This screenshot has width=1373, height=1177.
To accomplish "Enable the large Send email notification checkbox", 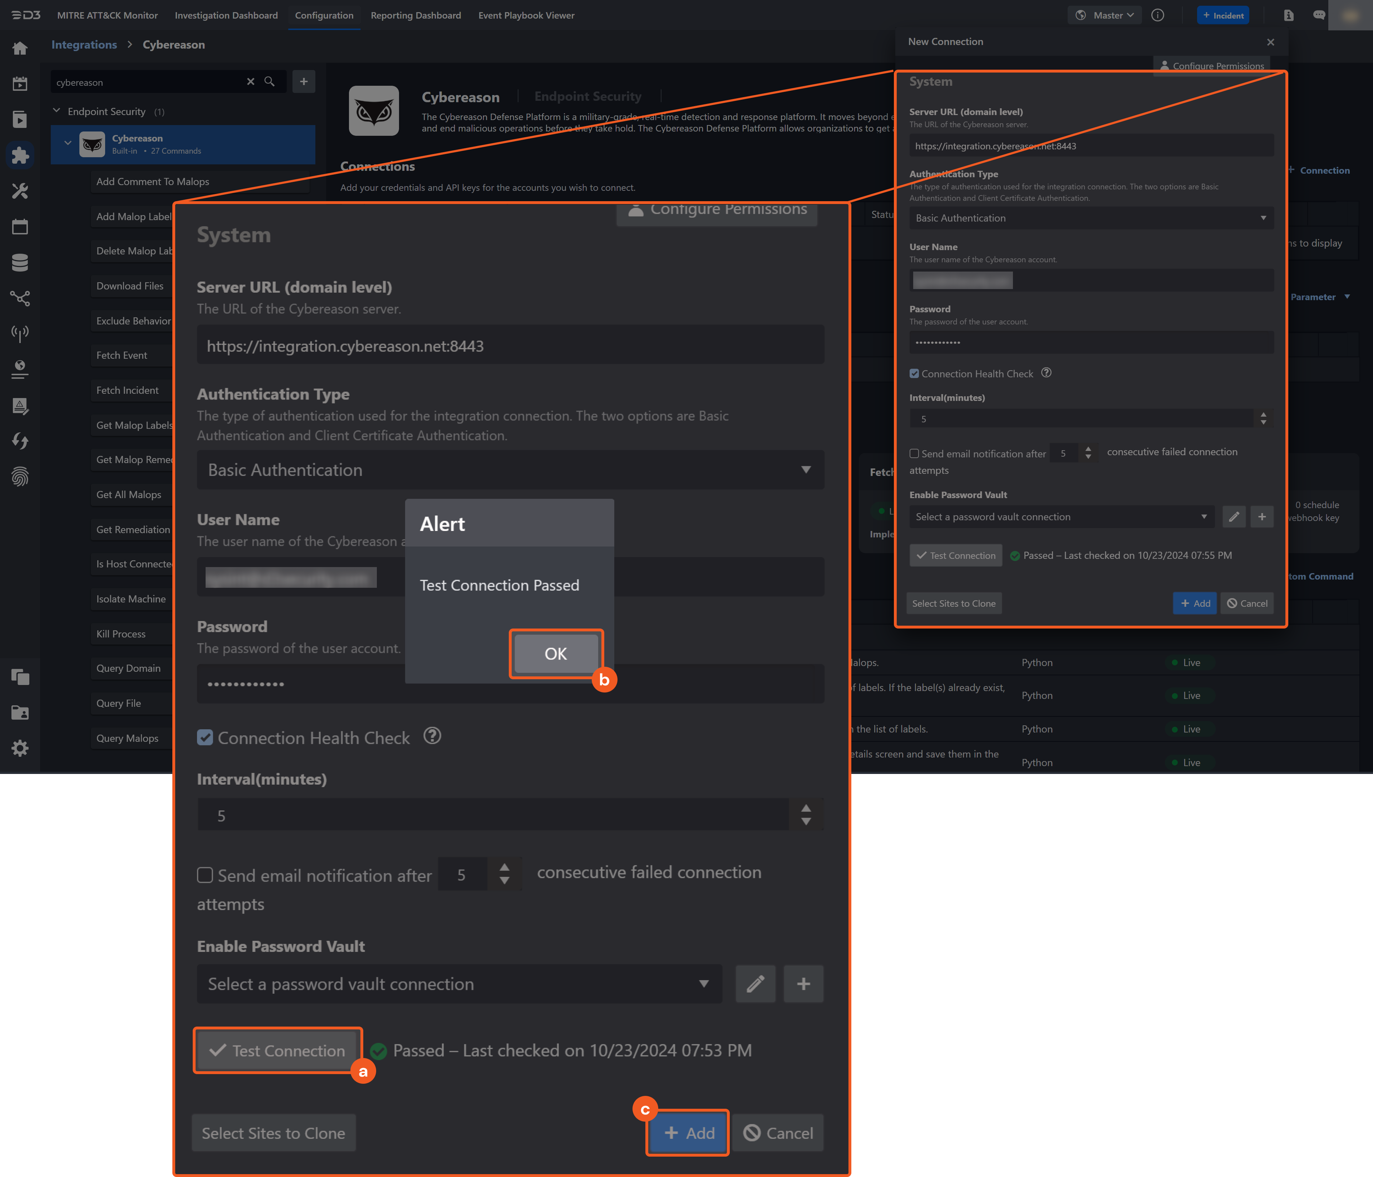I will pos(205,875).
